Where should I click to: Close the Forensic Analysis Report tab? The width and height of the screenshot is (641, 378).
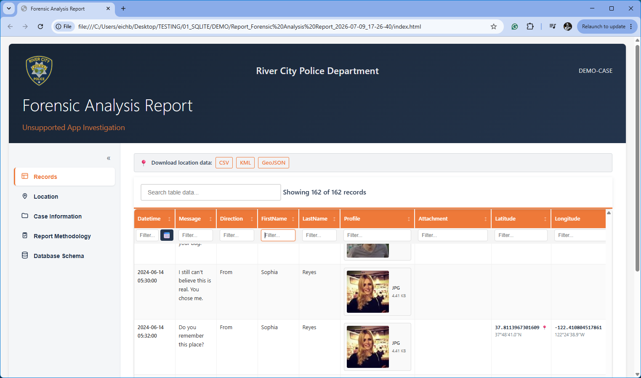point(108,8)
